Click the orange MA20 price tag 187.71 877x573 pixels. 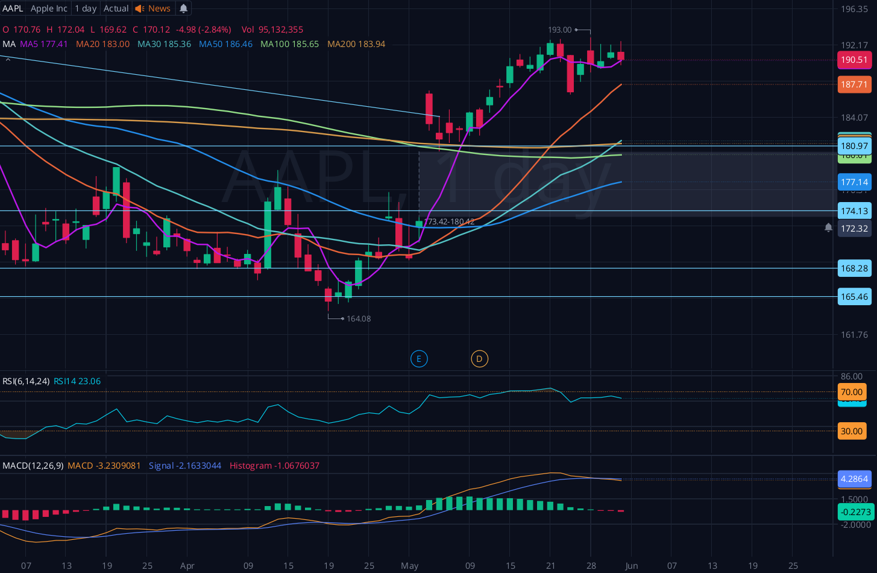point(855,84)
